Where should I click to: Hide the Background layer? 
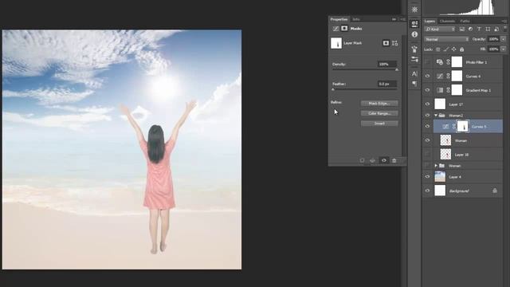428,191
